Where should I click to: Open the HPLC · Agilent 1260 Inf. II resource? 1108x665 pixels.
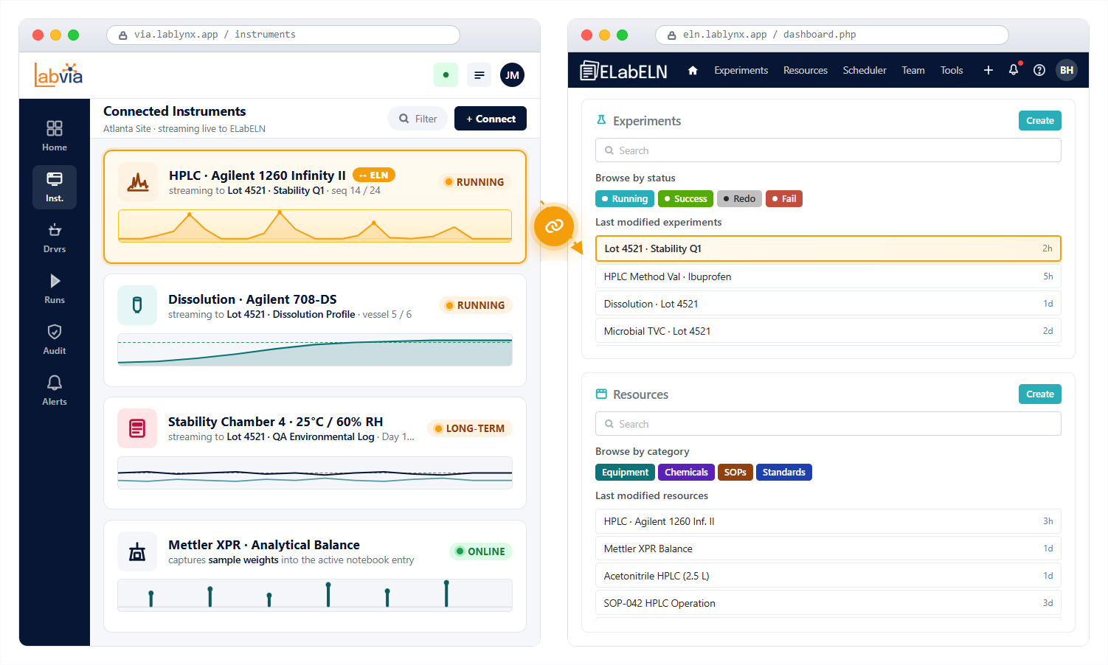(828, 521)
